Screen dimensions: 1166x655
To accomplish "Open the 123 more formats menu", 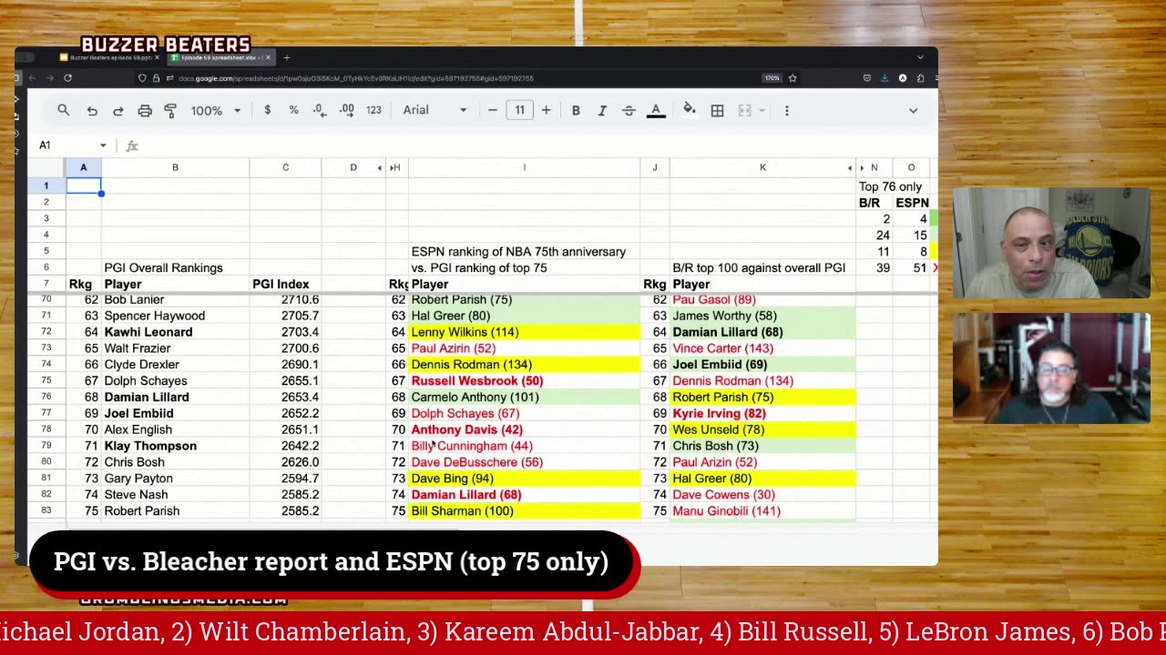I will click(x=373, y=110).
